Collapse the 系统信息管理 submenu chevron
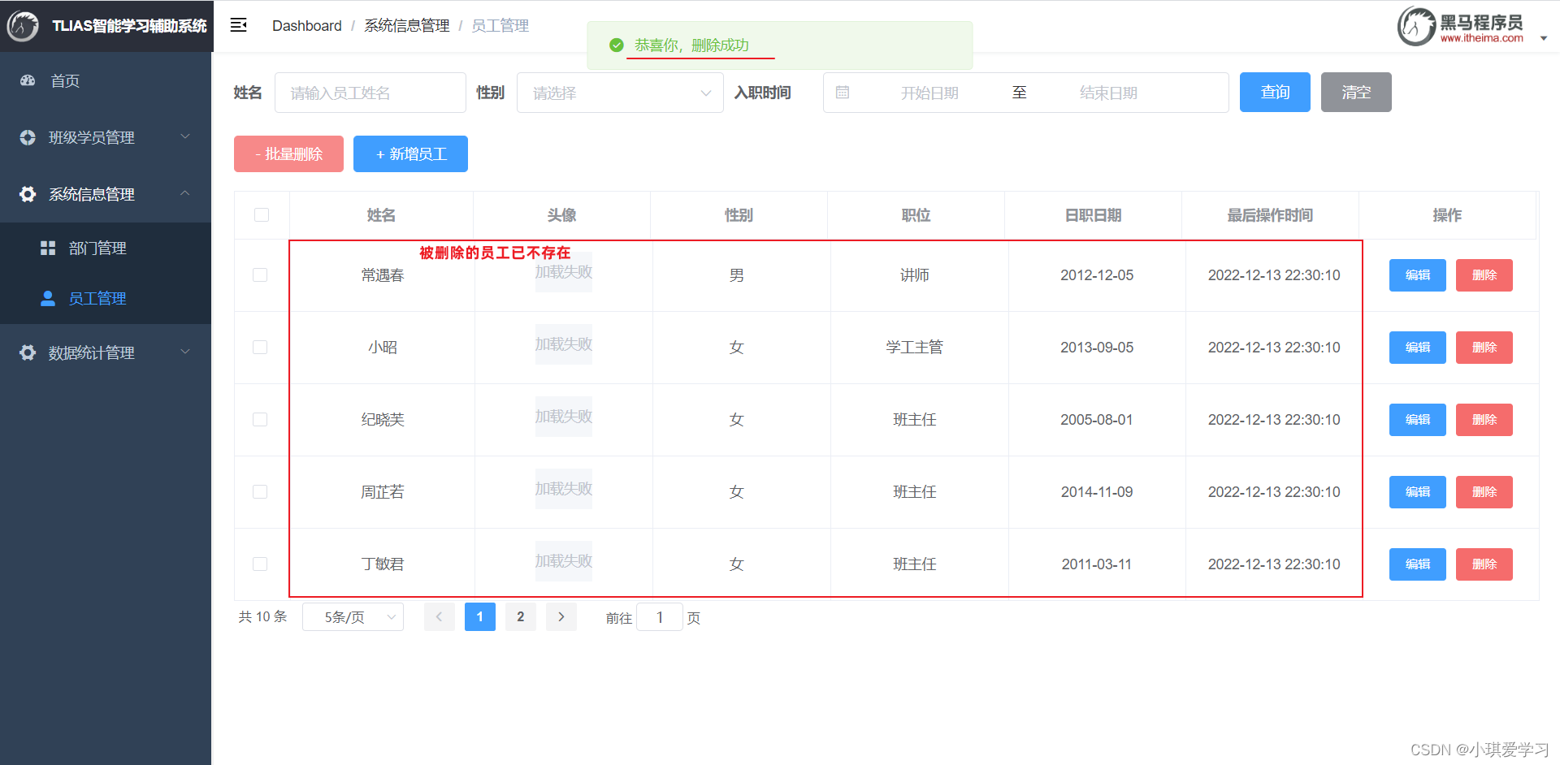This screenshot has width=1560, height=765. point(185,193)
